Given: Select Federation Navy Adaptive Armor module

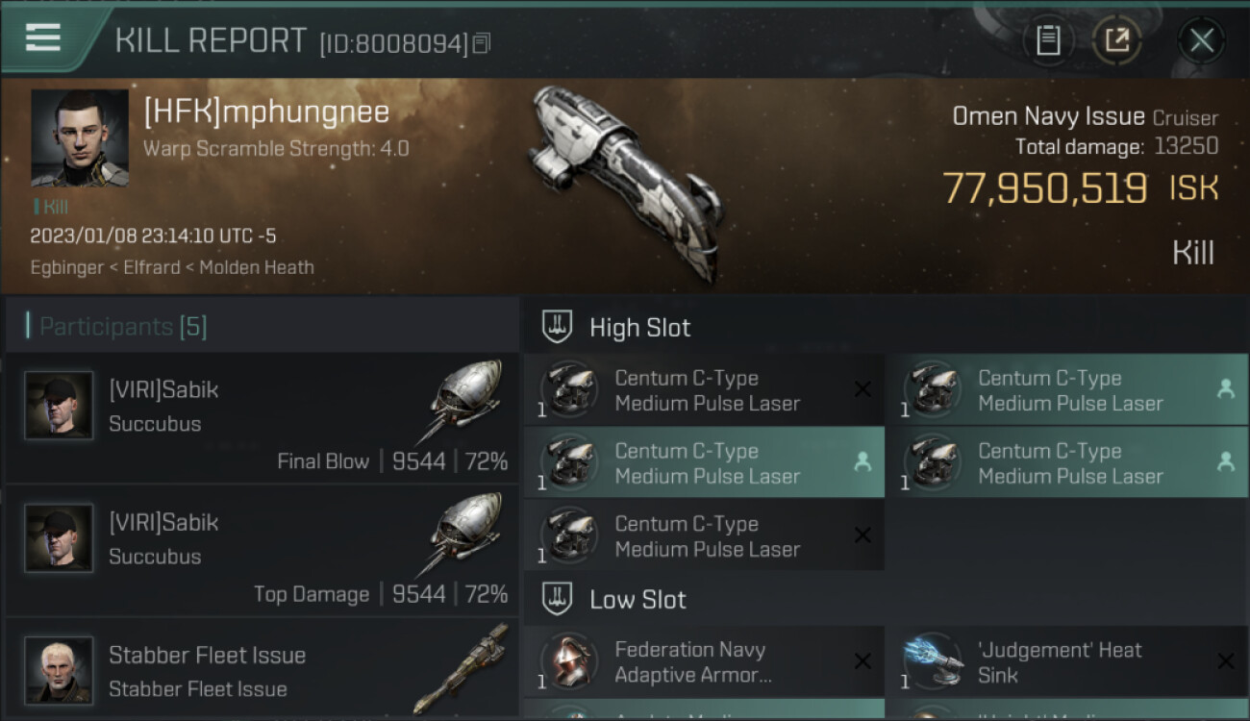Looking at the screenshot, I should pos(704,661).
